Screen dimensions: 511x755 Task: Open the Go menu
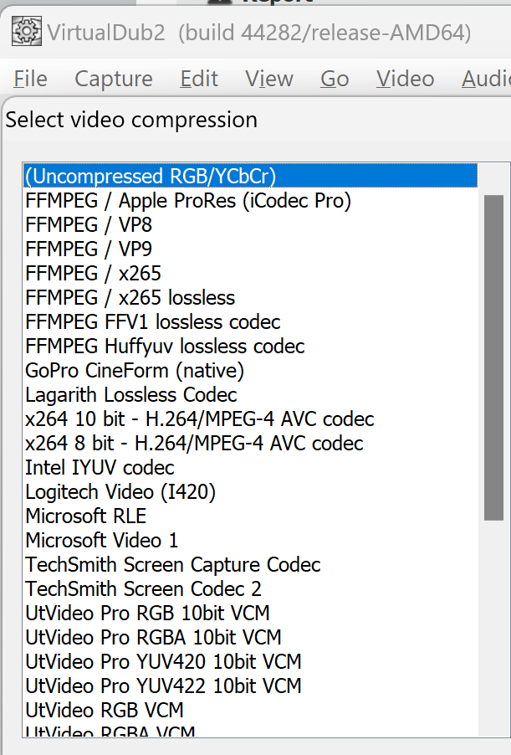coord(335,79)
